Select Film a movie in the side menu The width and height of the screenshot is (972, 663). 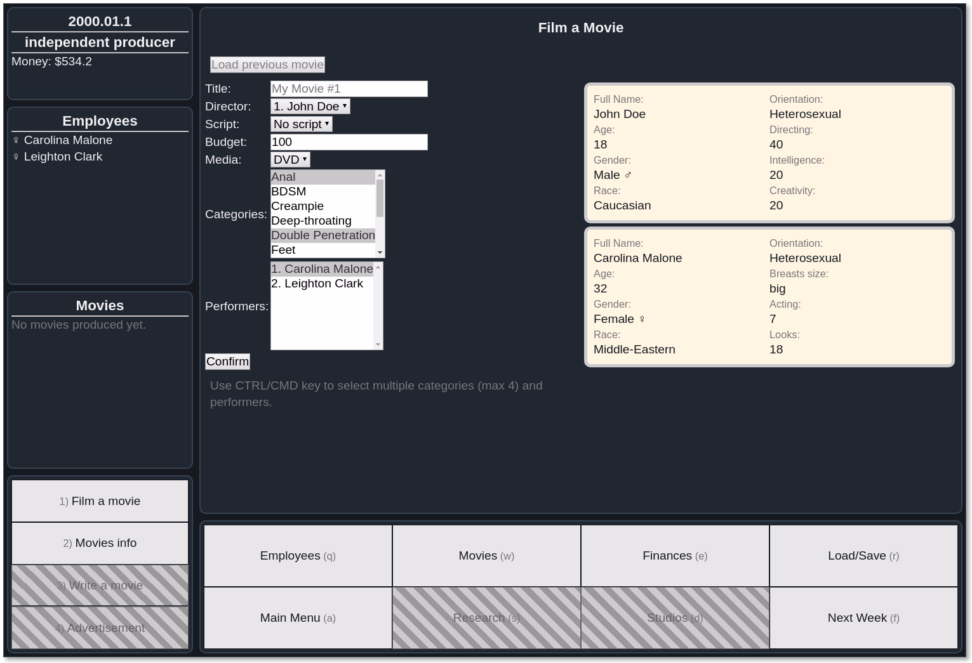click(x=100, y=501)
